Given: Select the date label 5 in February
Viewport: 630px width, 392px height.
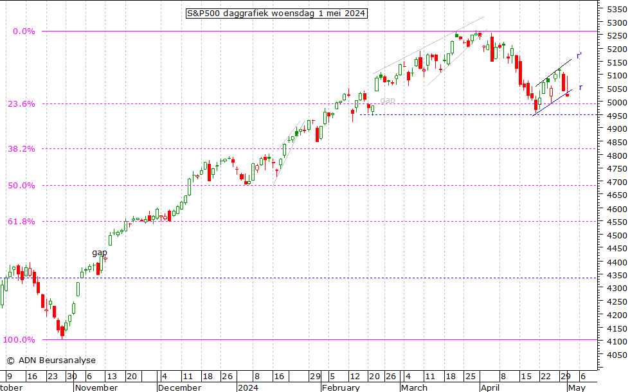Looking at the screenshot, I should (332, 377).
